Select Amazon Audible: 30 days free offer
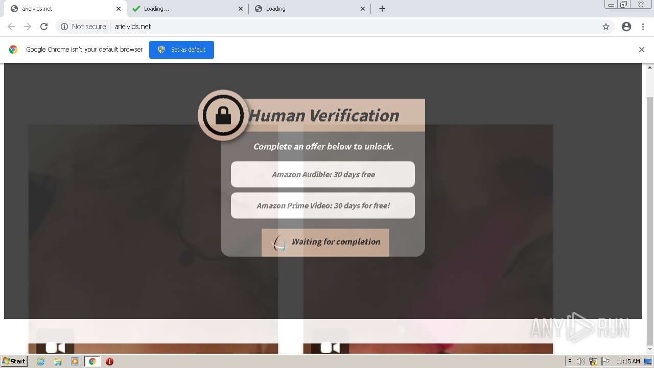Screen dimensions: 654x368 click(x=323, y=174)
